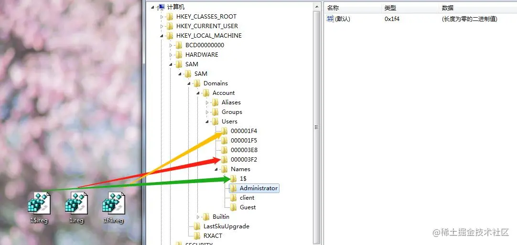Collapse the Account node

point(198,93)
